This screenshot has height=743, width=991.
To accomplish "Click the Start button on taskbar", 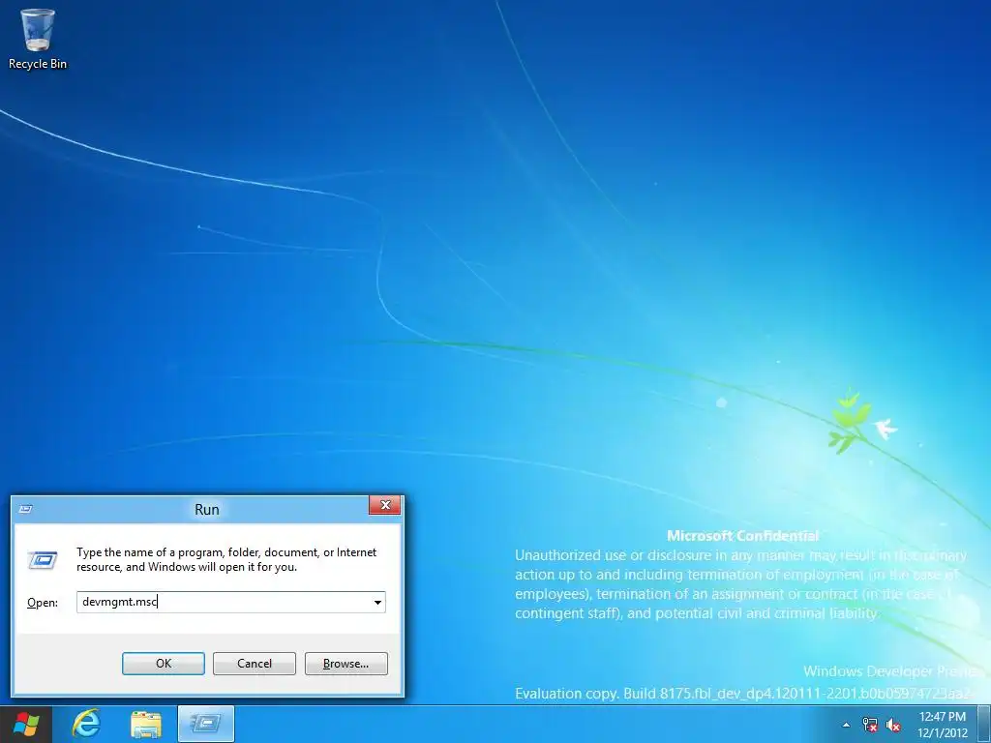I will pyautogui.click(x=26, y=724).
